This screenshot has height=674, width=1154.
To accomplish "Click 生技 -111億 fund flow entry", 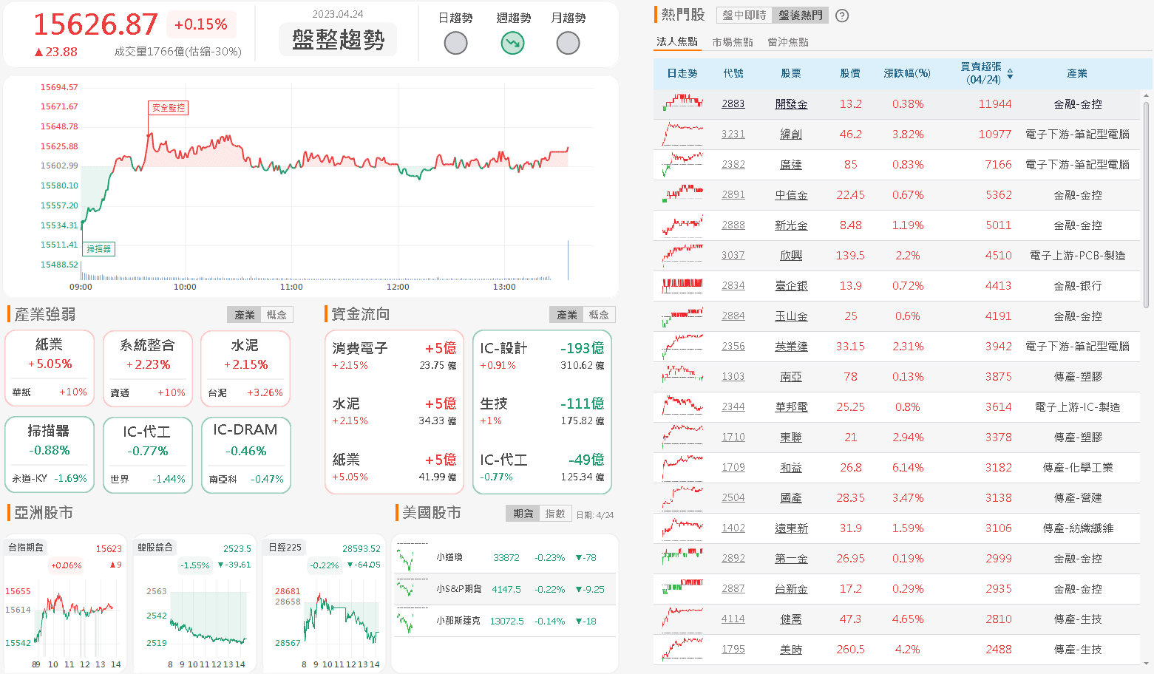I will [x=542, y=412].
